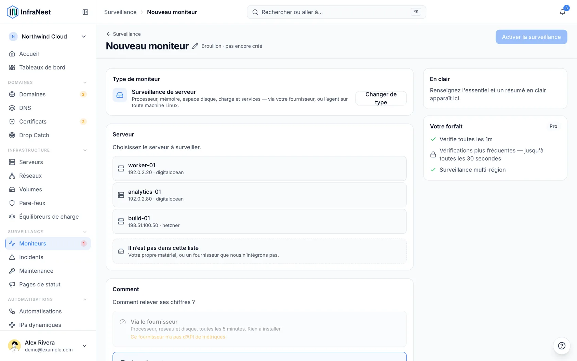The width and height of the screenshot is (577, 361).
Task: Select the build-01 server option
Action: coord(259,221)
